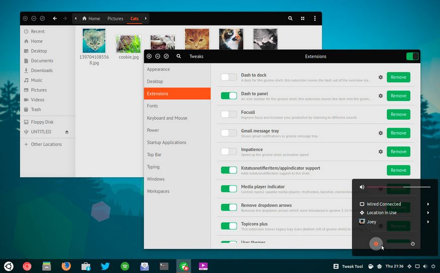Enable the Gmail message tray switch

tap(229, 133)
